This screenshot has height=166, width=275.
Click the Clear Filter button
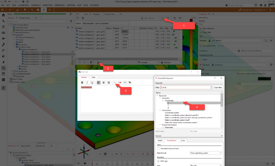[217, 87]
